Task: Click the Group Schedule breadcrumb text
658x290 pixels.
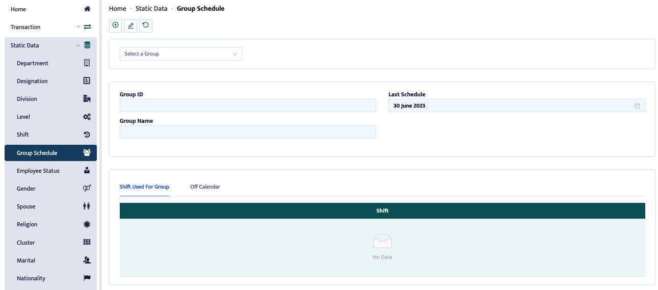Action: point(200,9)
